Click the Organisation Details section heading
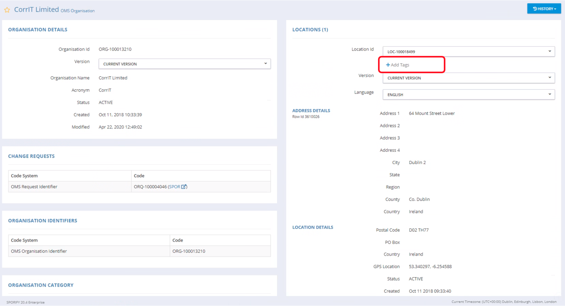 coord(38,30)
